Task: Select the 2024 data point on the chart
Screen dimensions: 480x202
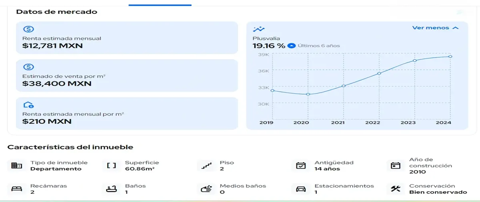Action: pyautogui.click(x=450, y=57)
